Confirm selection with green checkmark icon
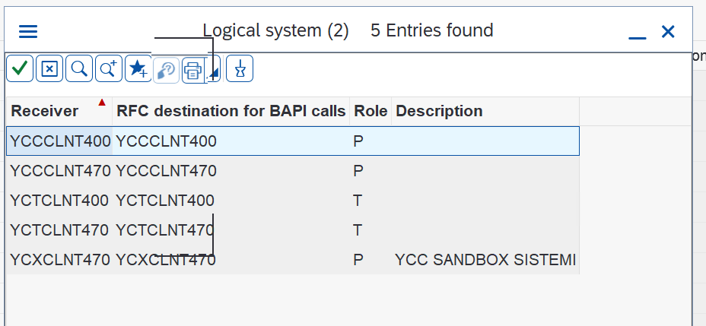Viewport: 706px width, 326px height. (x=20, y=69)
